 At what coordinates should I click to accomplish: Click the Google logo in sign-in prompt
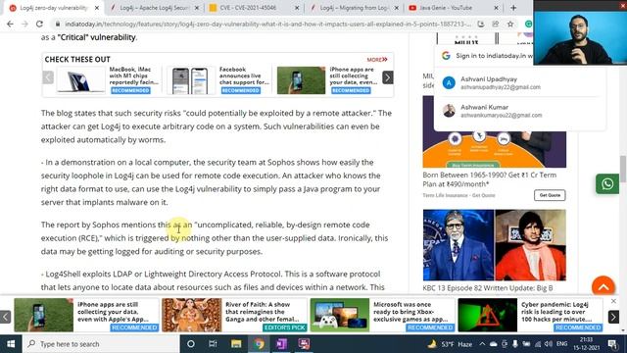(x=446, y=56)
